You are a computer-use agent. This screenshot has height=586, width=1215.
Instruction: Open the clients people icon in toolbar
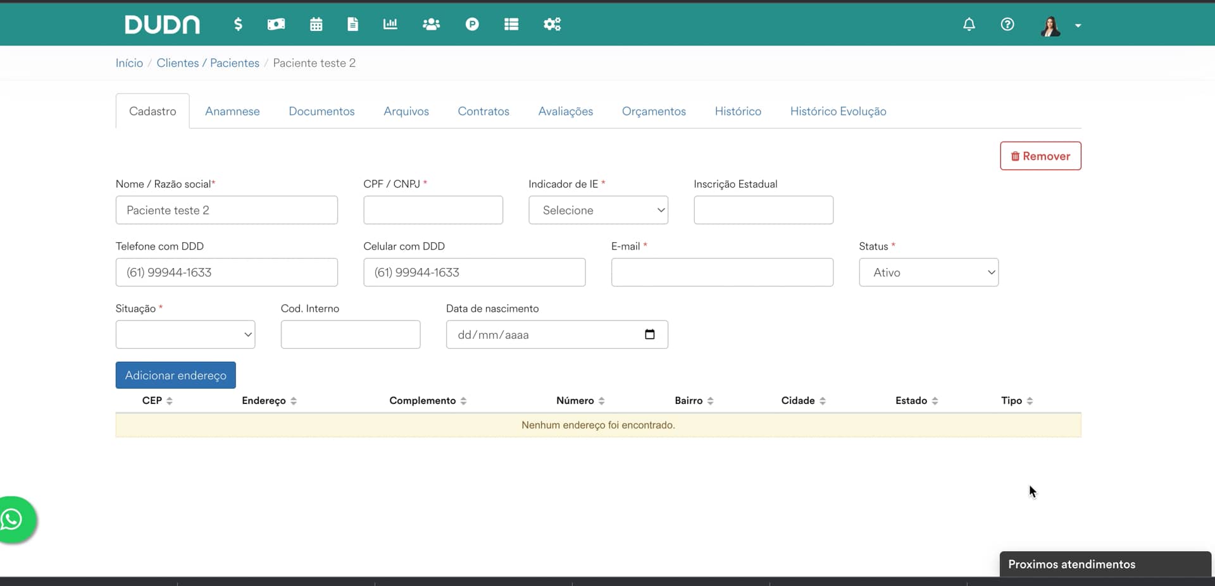coord(431,24)
